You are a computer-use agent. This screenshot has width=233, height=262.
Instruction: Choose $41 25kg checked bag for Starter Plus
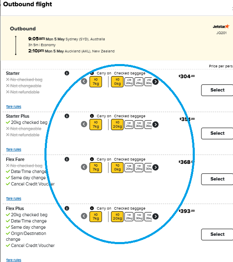[129, 124]
